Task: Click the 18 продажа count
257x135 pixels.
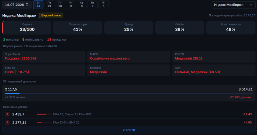Action: tap(57, 40)
